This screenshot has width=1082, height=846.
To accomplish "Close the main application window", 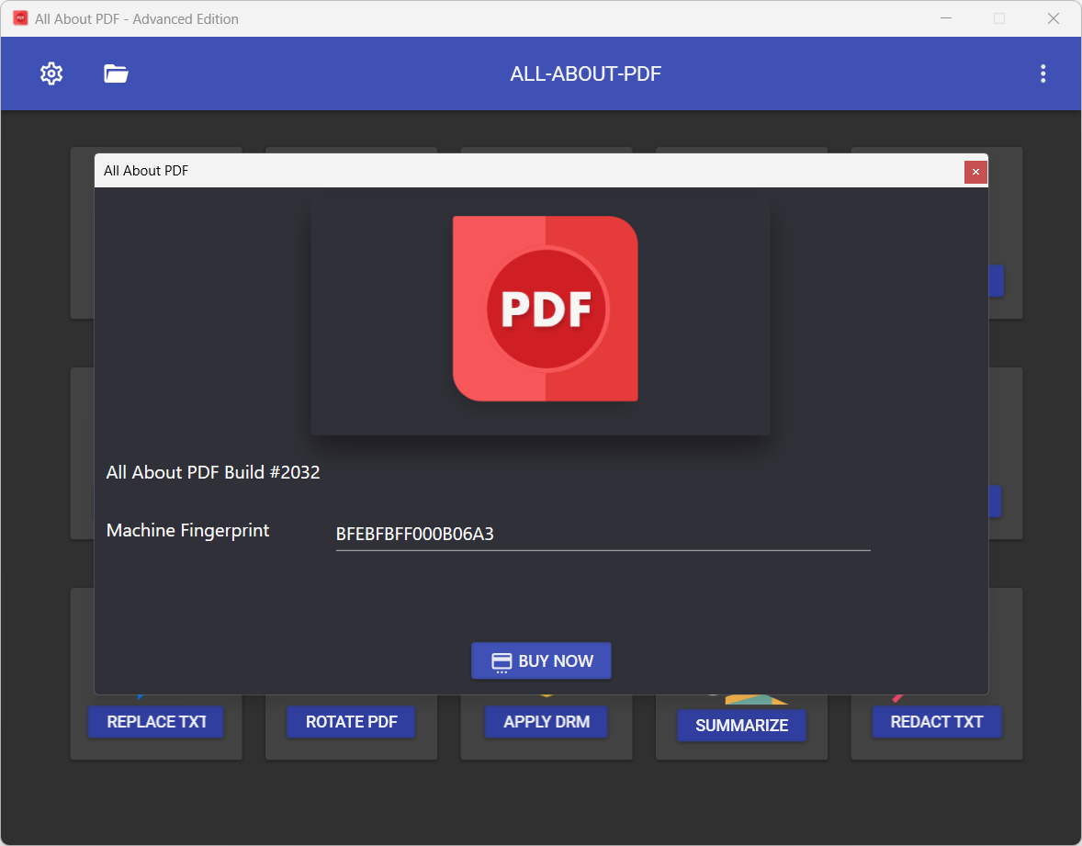I will coord(1053,18).
